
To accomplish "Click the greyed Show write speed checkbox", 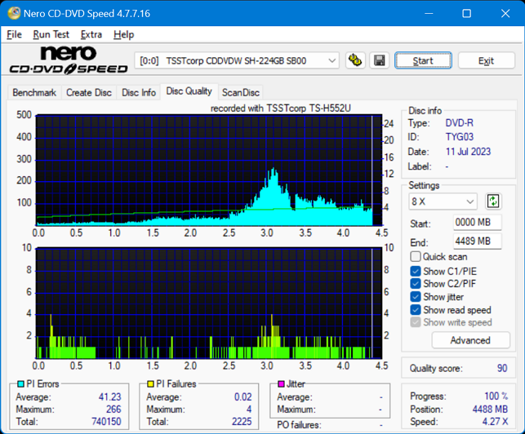I will click(x=415, y=322).
